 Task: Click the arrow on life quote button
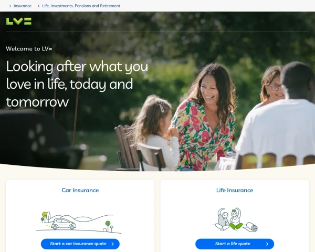click(x=267, y=244)
